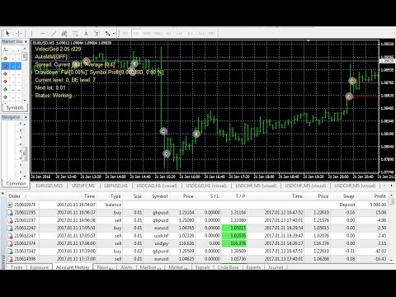
Task: Click the balance icon of order 210610974
Action: (x=10, y=205)
